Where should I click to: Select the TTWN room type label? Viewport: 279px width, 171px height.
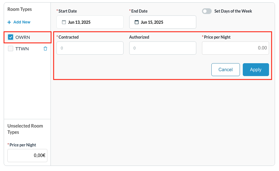tap(22, 49)
